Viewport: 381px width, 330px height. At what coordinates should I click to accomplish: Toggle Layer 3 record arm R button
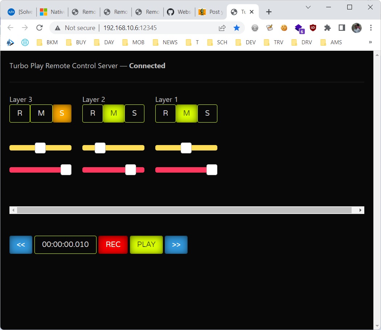pos(20,114)
